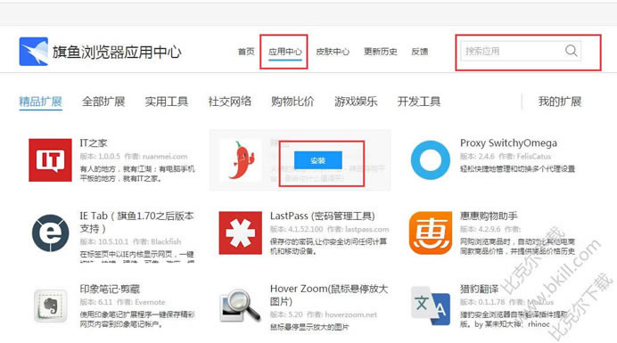Switch to 皮肤中心
The height and width of the screenshot is (343, 617).
[333, 52]
